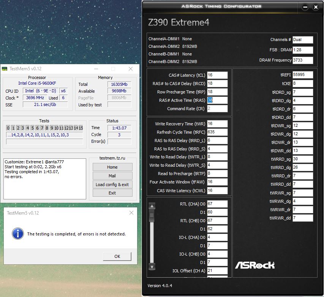
Task: Click the Command Rate (CR) field
Action: [x=217, y=109]
